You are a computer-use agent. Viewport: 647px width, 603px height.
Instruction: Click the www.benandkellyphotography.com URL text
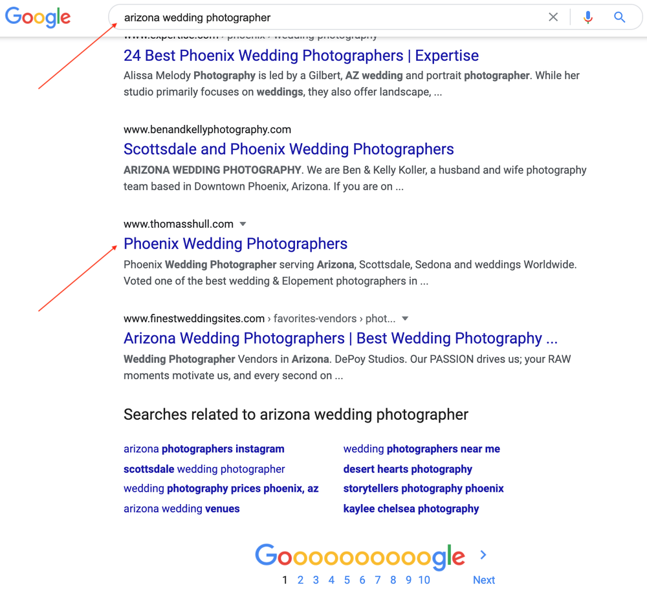[207, 129]
